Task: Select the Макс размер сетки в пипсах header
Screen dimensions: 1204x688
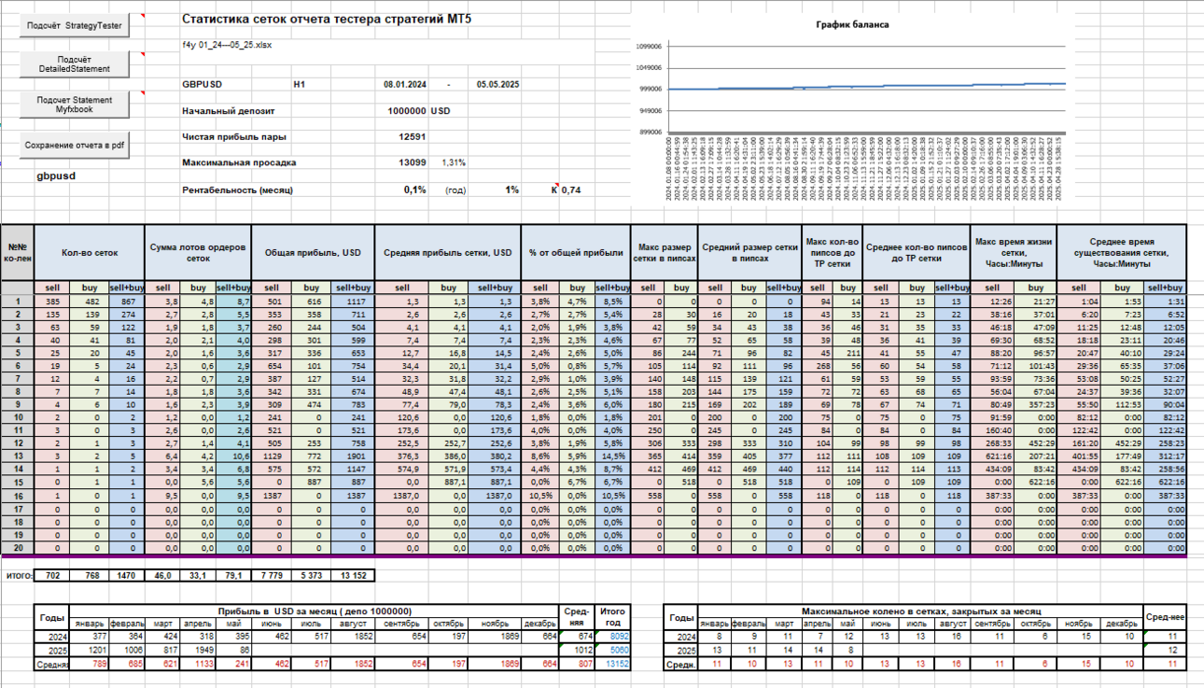Action: click(x=663, y=252)
